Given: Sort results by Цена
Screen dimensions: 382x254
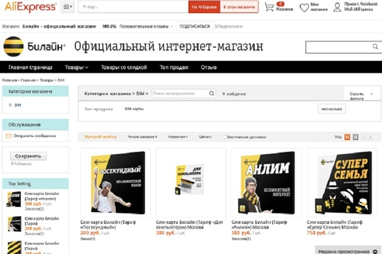Looking at the screenshot, I should [x=205, y=137].
